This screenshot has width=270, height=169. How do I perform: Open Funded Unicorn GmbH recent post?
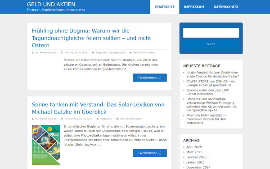[212, 74]
